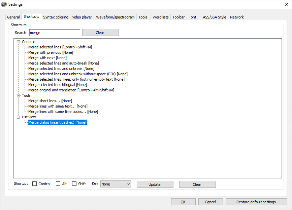Switch to the General tab

[13, 17]
